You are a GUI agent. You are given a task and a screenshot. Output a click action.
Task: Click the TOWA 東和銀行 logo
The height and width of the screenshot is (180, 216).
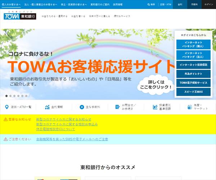[x=20, y=16]
